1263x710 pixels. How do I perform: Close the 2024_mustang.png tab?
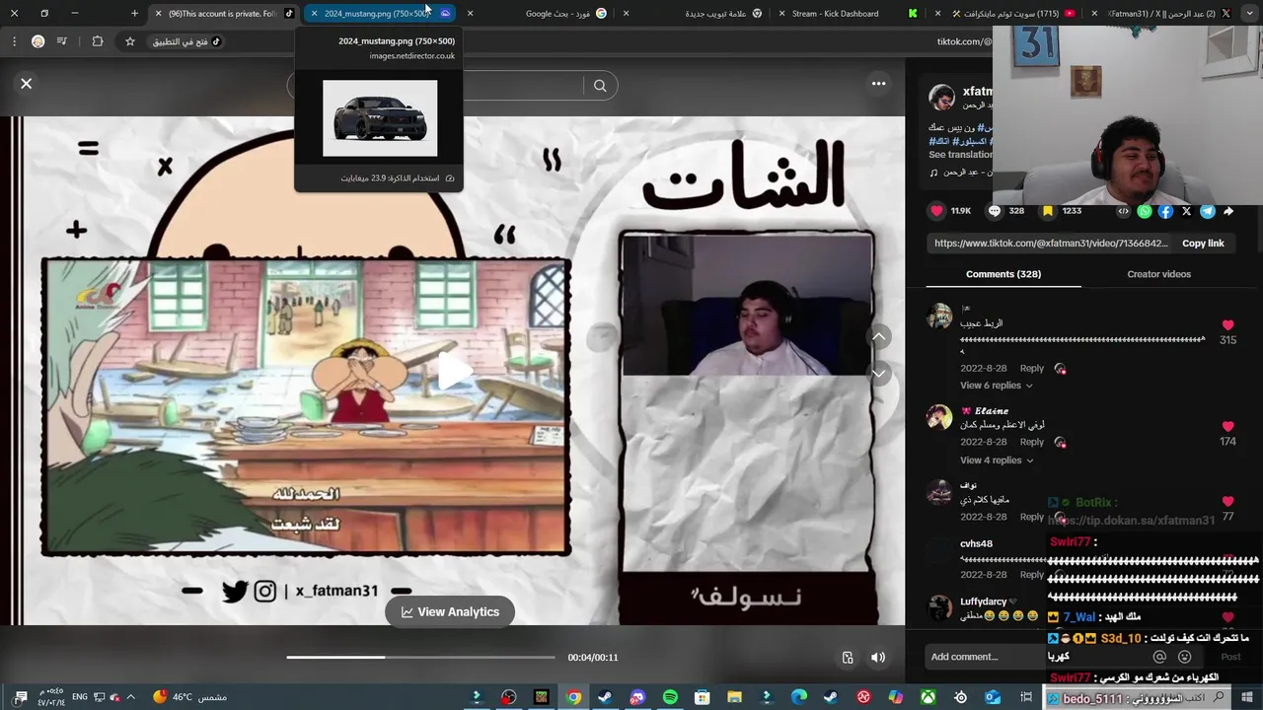tap(314, 14)
